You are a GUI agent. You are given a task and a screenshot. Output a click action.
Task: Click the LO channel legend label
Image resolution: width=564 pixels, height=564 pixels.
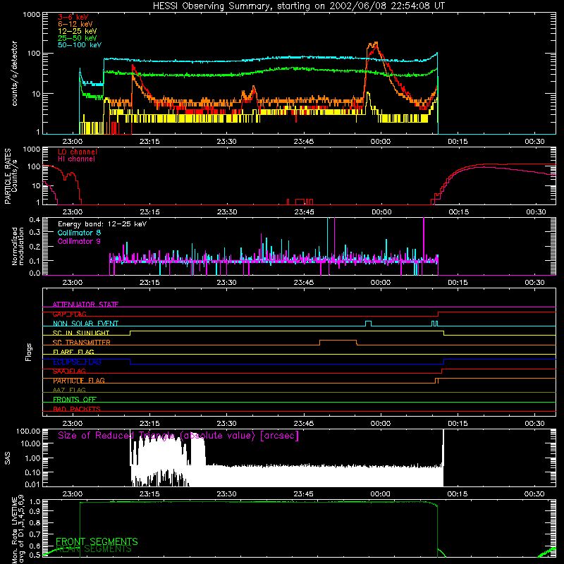point(78,152)
